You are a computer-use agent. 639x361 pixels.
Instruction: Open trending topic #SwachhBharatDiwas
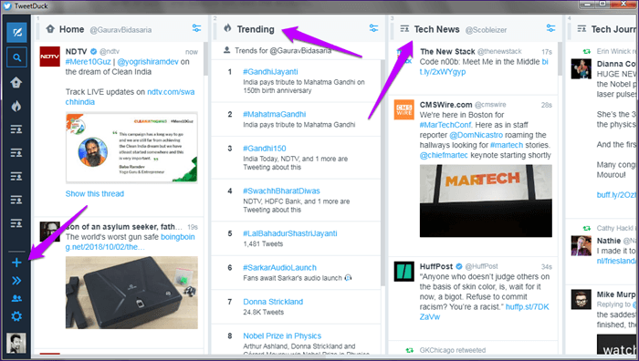(x=281, y=191)
